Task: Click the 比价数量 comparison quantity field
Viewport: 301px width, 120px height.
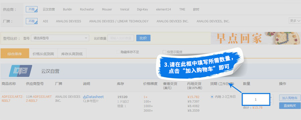Action: [121, 38]
